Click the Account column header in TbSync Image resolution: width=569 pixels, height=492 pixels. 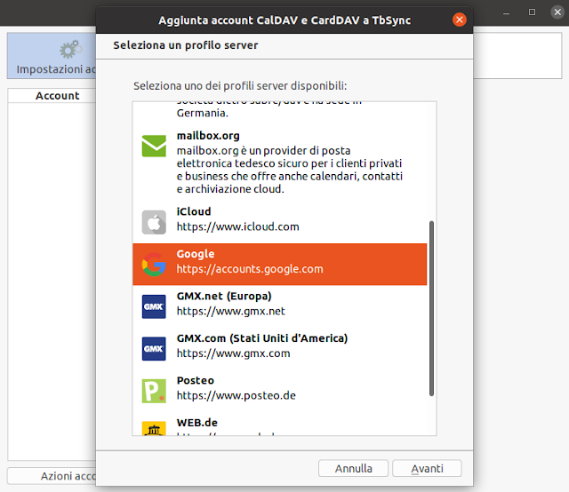pos(57,96)
